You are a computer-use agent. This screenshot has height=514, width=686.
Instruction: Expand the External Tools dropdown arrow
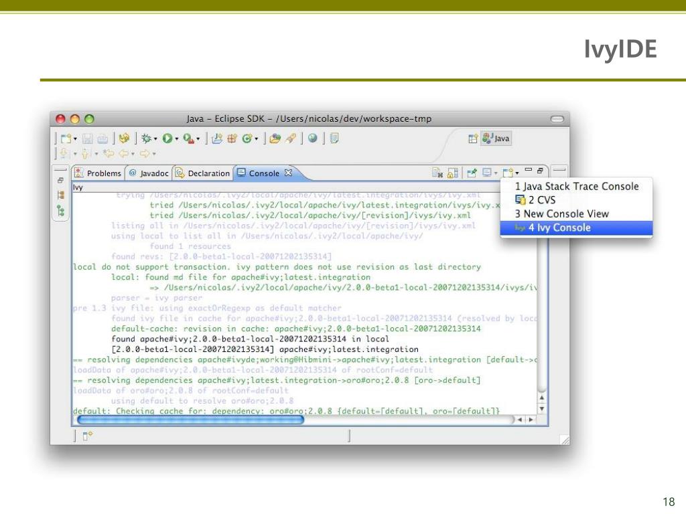[198, 139]
